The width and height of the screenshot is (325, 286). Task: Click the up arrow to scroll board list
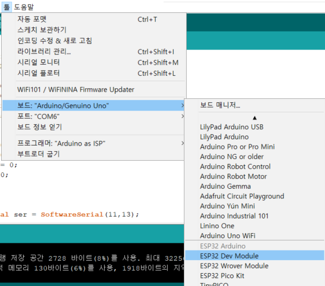pyautogui.click(x=255, y=118)
